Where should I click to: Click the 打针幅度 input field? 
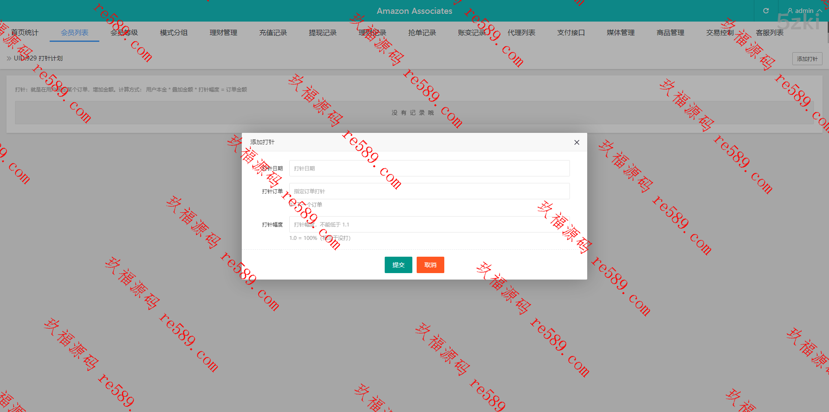click(x=429, y=224)
